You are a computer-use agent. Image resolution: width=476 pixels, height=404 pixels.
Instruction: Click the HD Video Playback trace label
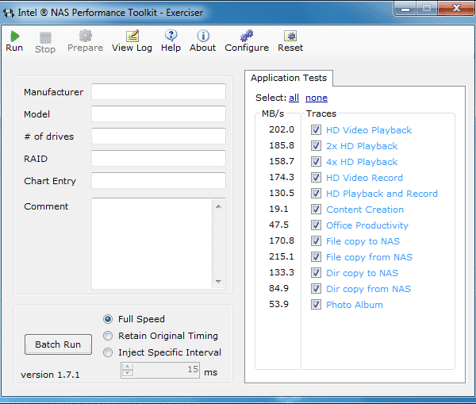tap(369, 130)
